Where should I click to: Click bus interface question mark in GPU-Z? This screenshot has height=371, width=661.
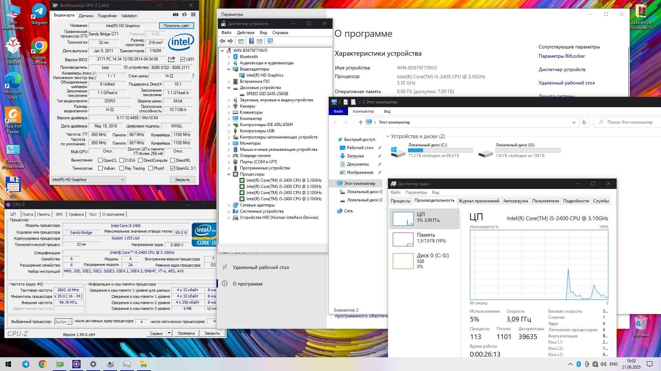pos(193,76)
